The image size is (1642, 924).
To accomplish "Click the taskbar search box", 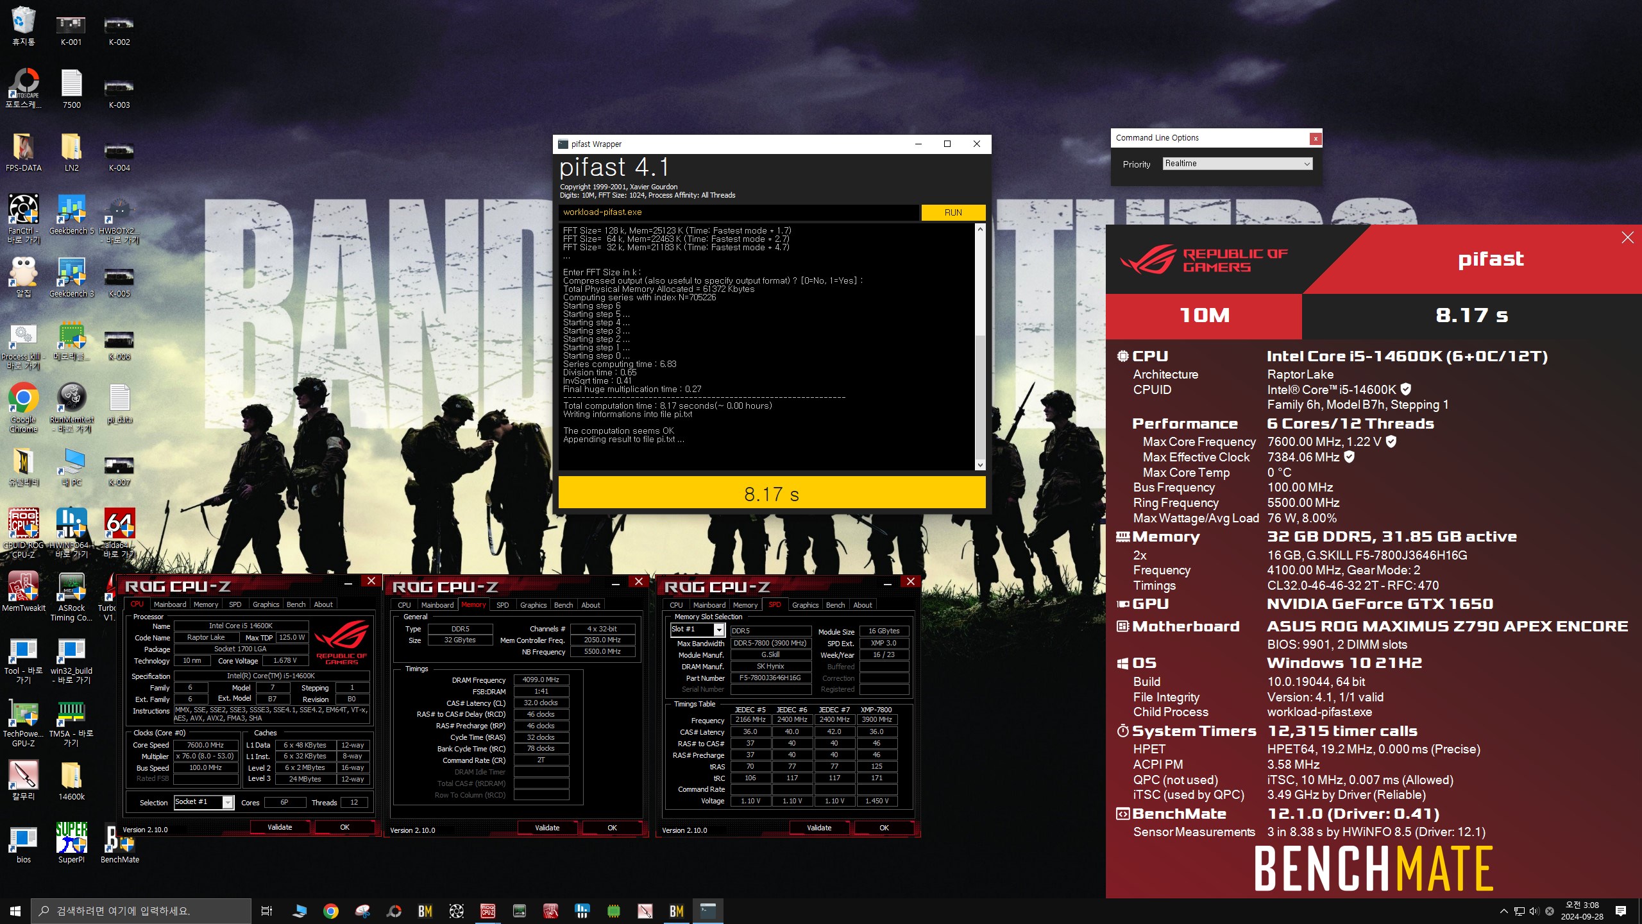I will coord(141,911).
